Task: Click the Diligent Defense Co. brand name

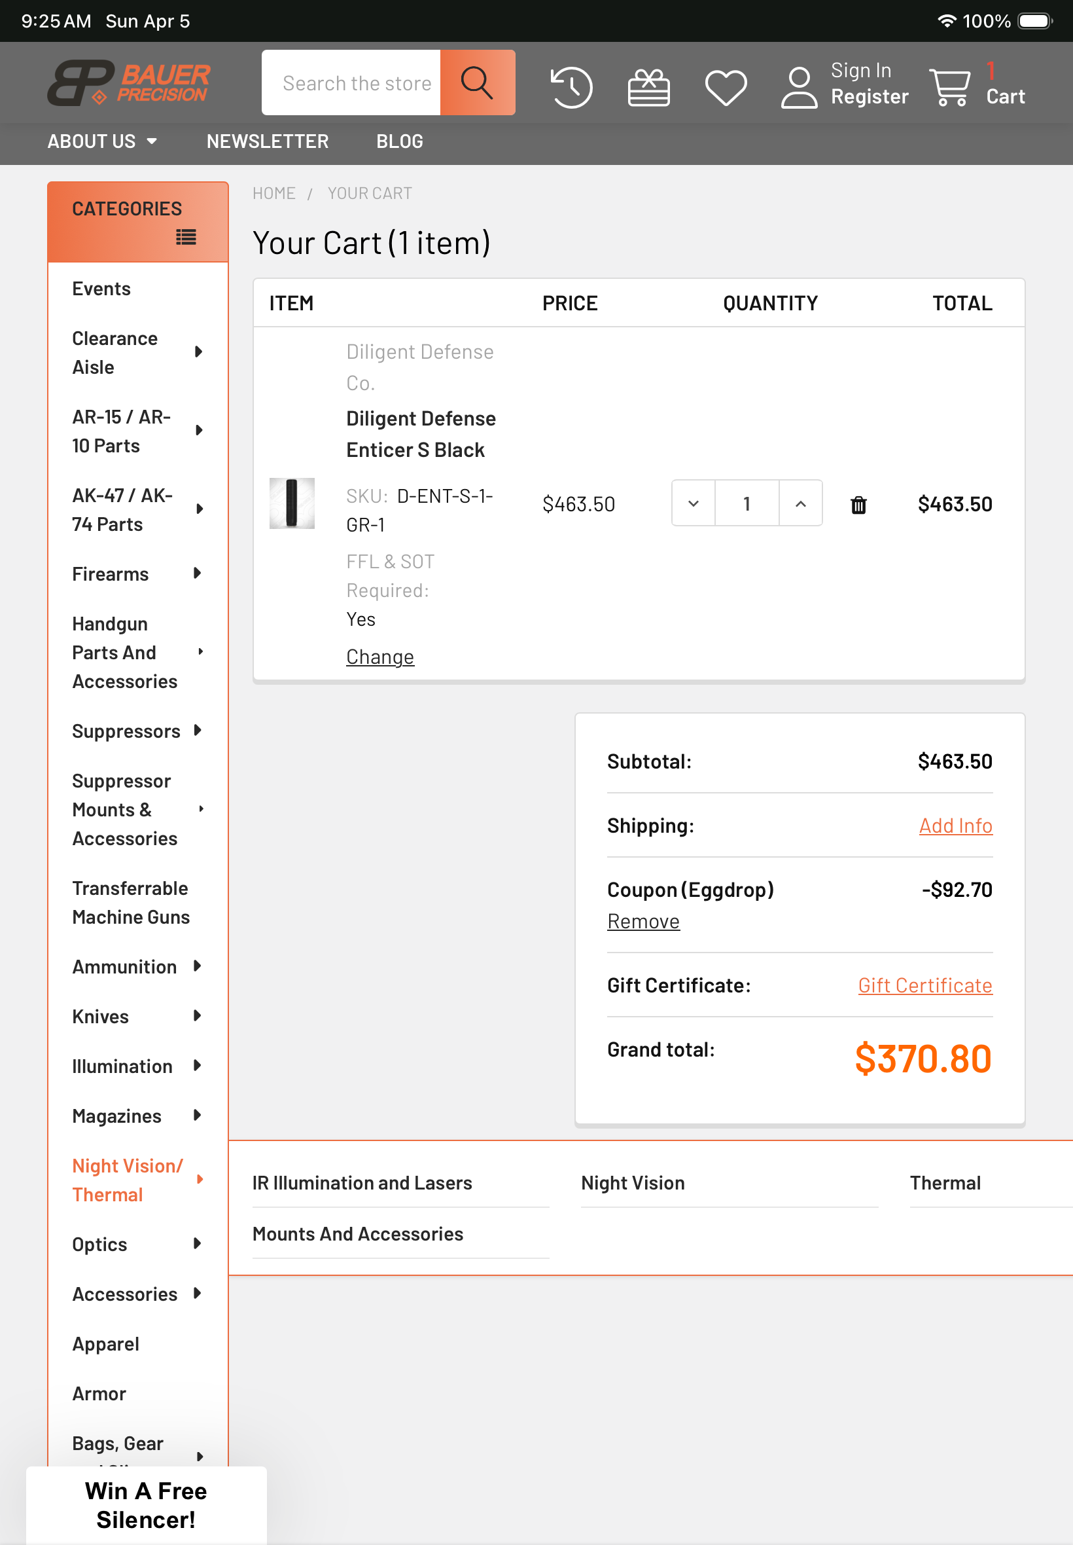Action: point(420,367)
